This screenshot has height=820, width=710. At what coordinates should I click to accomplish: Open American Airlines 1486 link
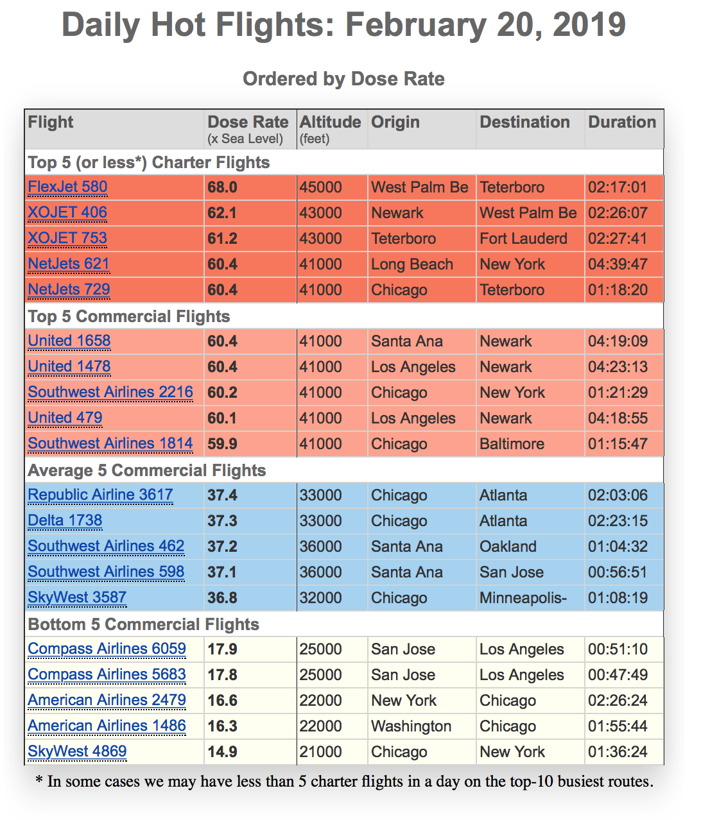107,726
